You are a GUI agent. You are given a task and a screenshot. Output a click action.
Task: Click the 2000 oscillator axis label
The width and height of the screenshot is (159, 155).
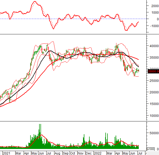click(x=154, y=6)
